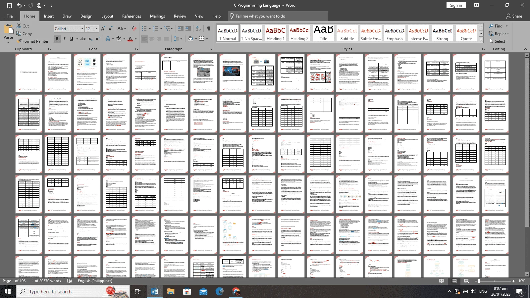Open line and paragraph spacing dropdown
Image resolution: width=530 pixels, height=298 pixels.
point(178,39)
